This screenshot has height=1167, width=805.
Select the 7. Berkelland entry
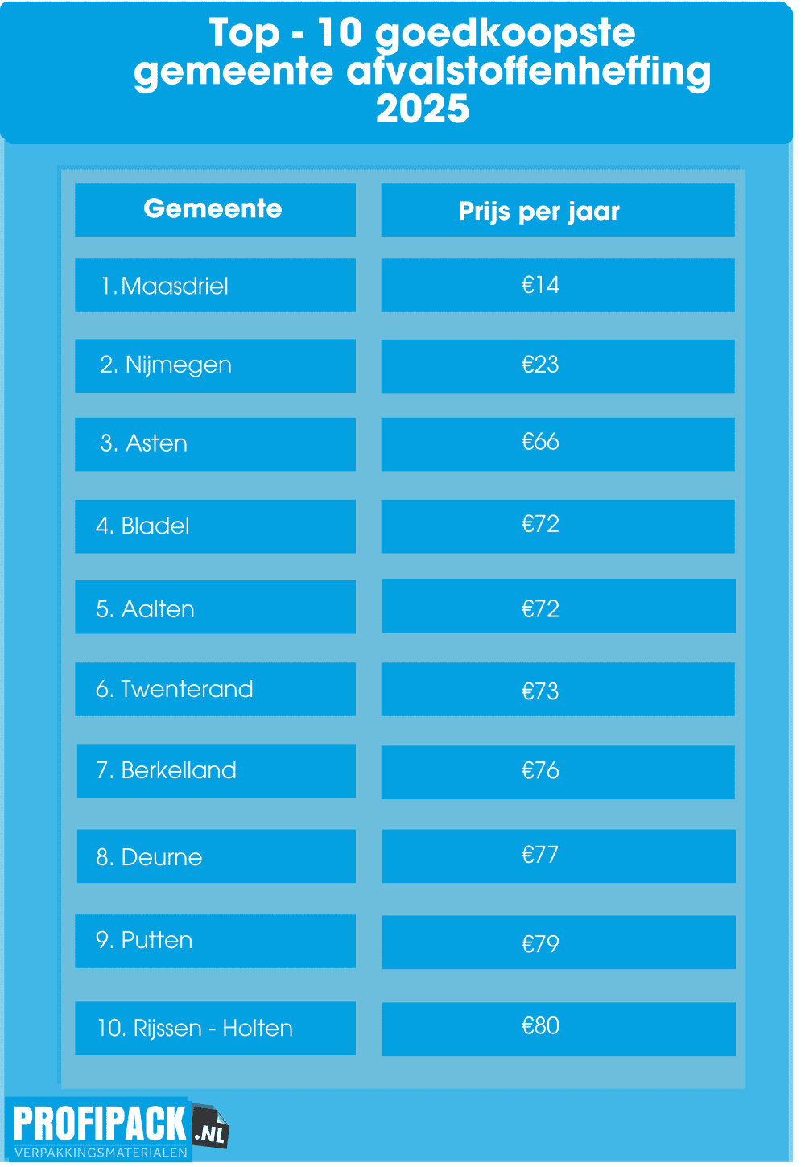217,771
